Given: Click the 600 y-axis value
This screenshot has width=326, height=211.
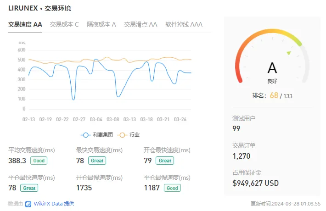Looking at the screenshot, I should (22, 50).
